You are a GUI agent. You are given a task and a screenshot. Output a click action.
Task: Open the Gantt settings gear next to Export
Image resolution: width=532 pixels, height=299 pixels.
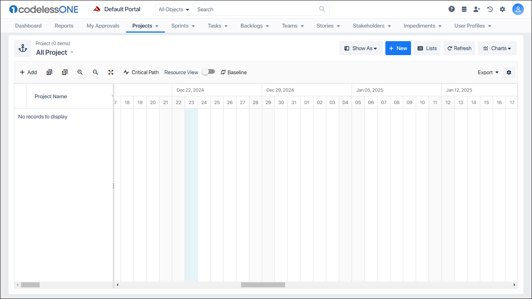(509, 72)
